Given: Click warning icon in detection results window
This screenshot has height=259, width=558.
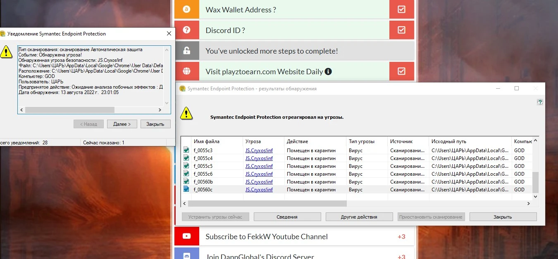Looking at the screenshot, I should [x=187, y=113].
